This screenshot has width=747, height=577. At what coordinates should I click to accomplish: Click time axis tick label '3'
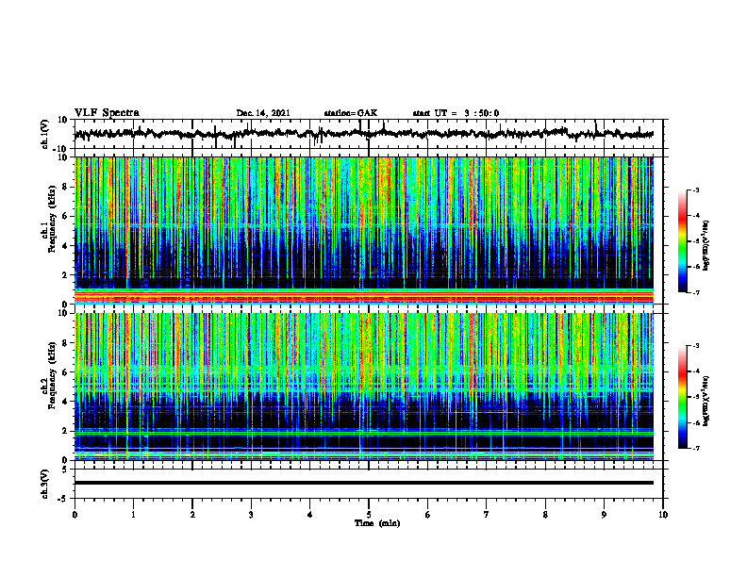click(x=251, y=515)
